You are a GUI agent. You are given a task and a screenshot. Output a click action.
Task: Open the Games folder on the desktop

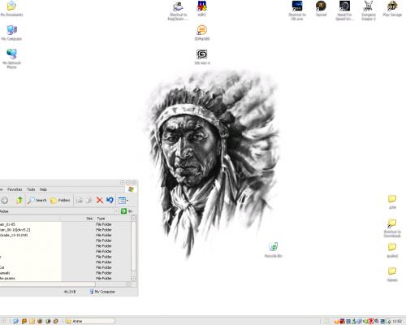pos(392,274)
